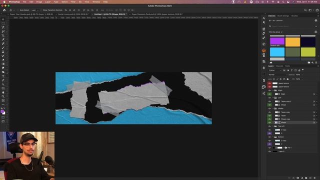Filter layers by smart object icon

pyautogui.click(x=299, y=70)
